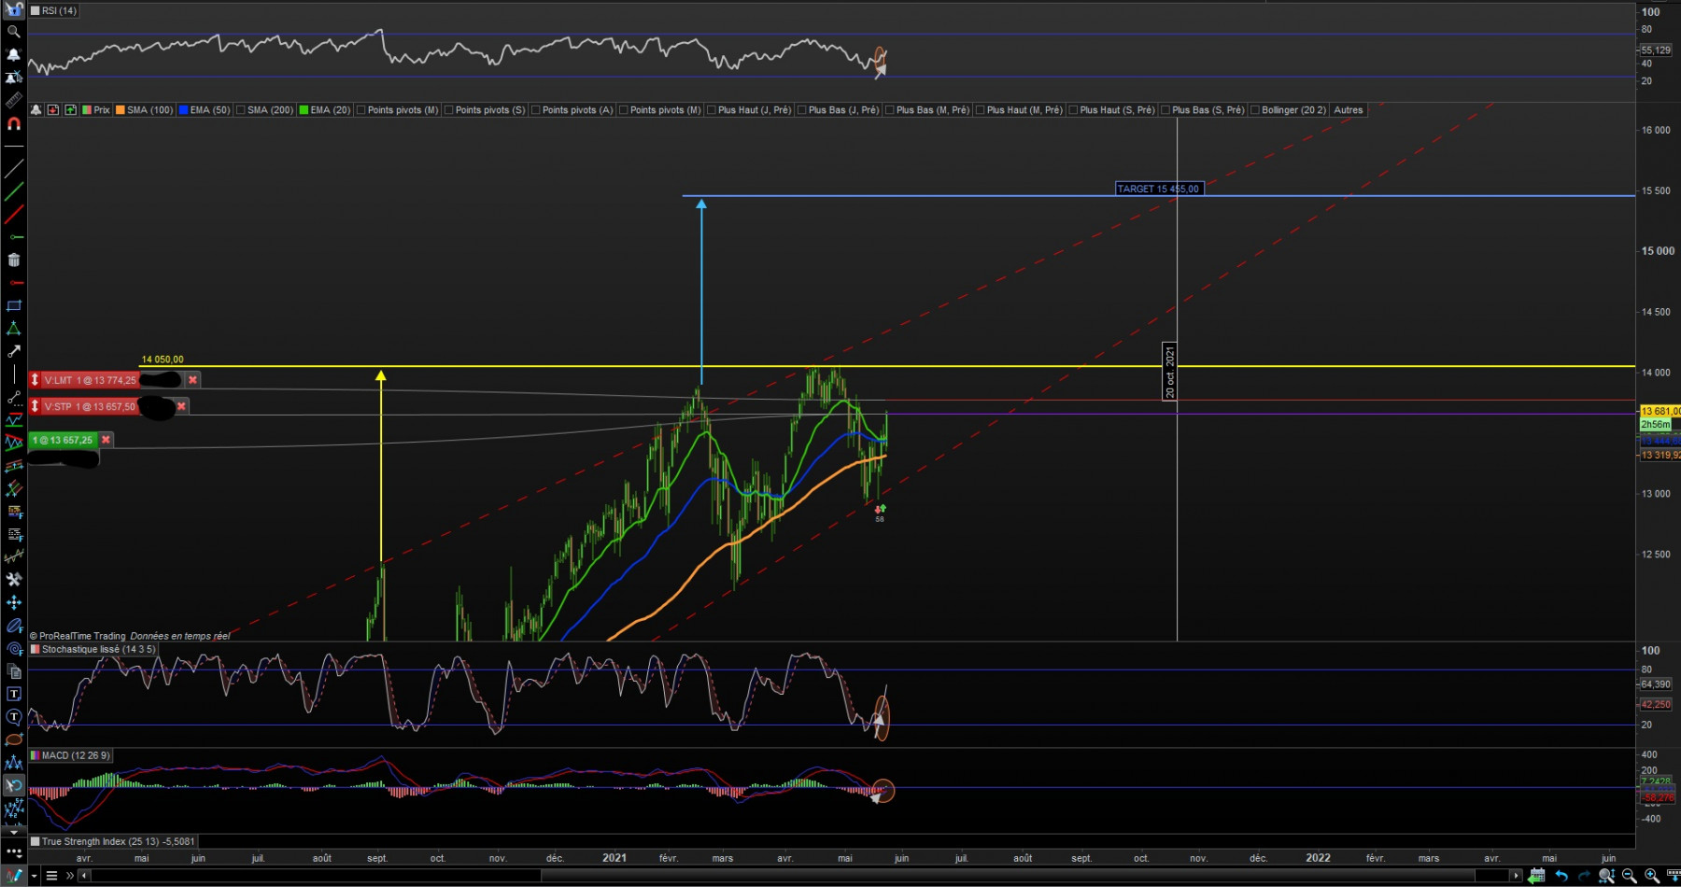Viewport: 1681px width, 887px height.
Task: Click the 14 050,00 yellow line label
Action: 162,359
